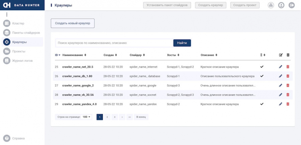This screenshot has height=145, width=301.
Task: Go to Проекты in the sidebar
Action: (22, 51)
